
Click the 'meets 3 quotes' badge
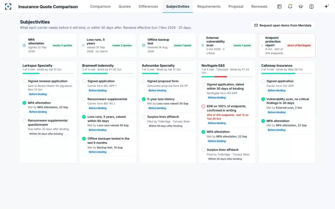(x=62, y=45)
